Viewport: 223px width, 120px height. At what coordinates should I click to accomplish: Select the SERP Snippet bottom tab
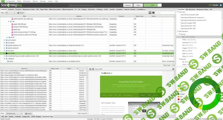[36, 116]
